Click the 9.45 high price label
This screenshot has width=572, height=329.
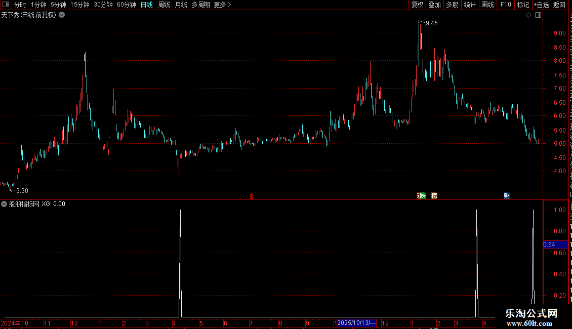coord(432,23)
